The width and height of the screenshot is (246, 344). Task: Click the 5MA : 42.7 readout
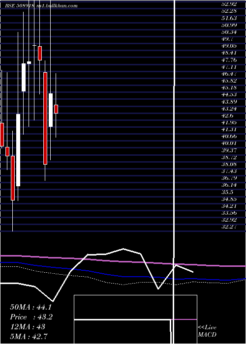(29, 336)
